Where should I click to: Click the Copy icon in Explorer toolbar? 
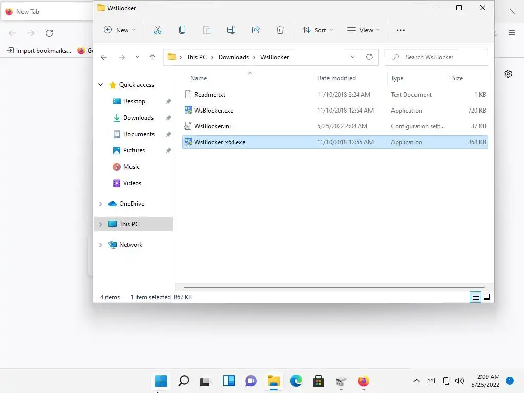pos(182,30)
